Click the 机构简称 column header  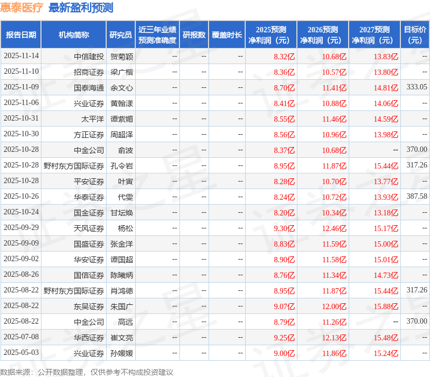73,35
